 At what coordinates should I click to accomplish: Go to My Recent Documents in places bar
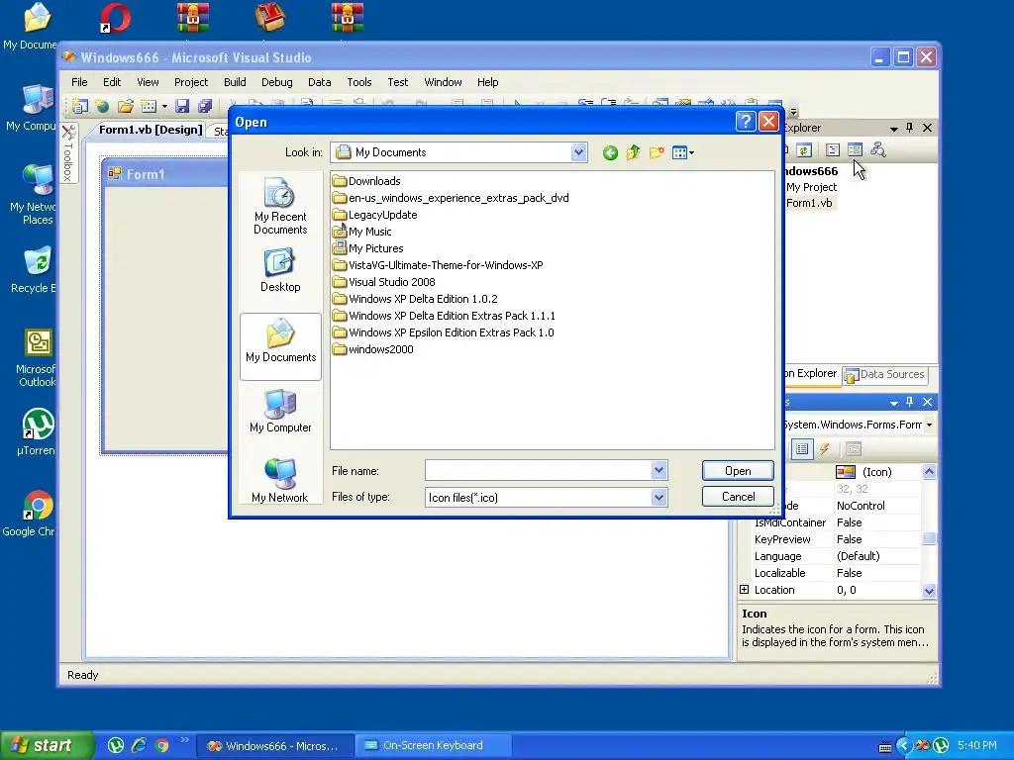(x=280, y=206)
